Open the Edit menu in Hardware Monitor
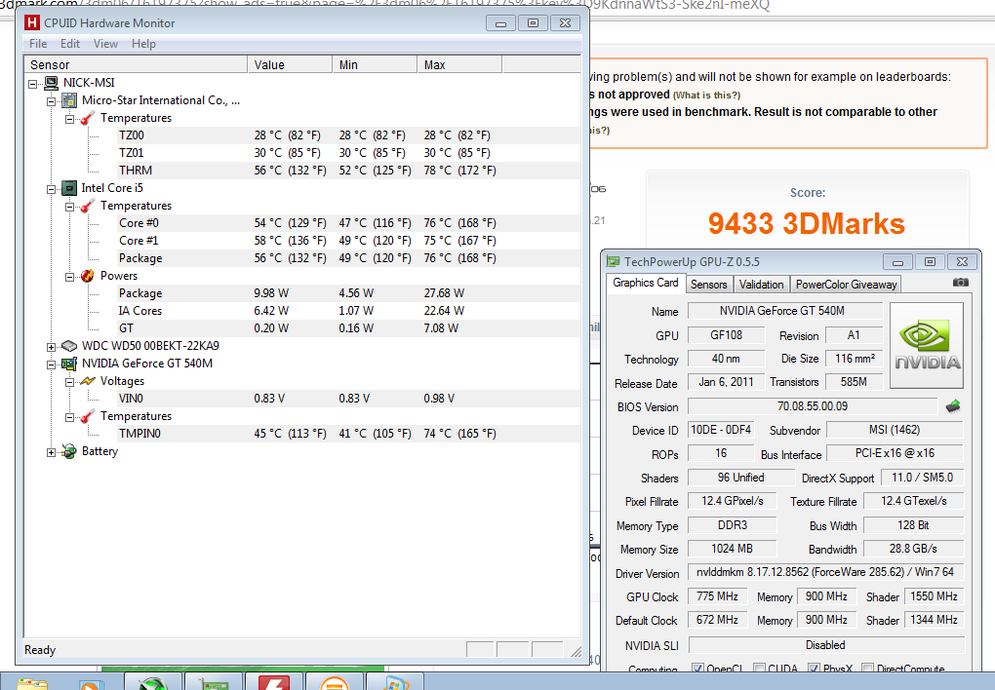995x690 pixels. pyautogui.click(x=70, y=44)
